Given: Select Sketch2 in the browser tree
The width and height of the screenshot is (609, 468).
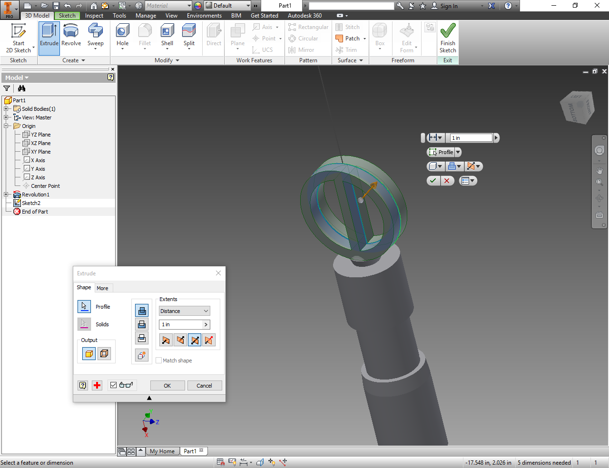Looking at the screenshot, I should point(31,203).
